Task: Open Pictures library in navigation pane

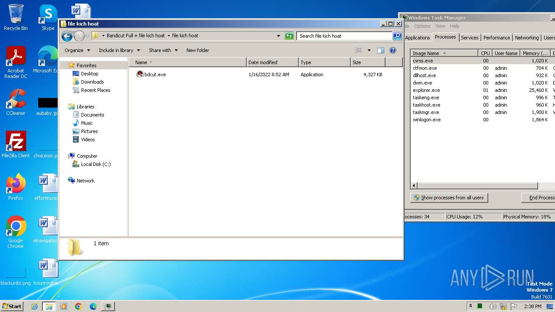Action: tap(89, 131)
